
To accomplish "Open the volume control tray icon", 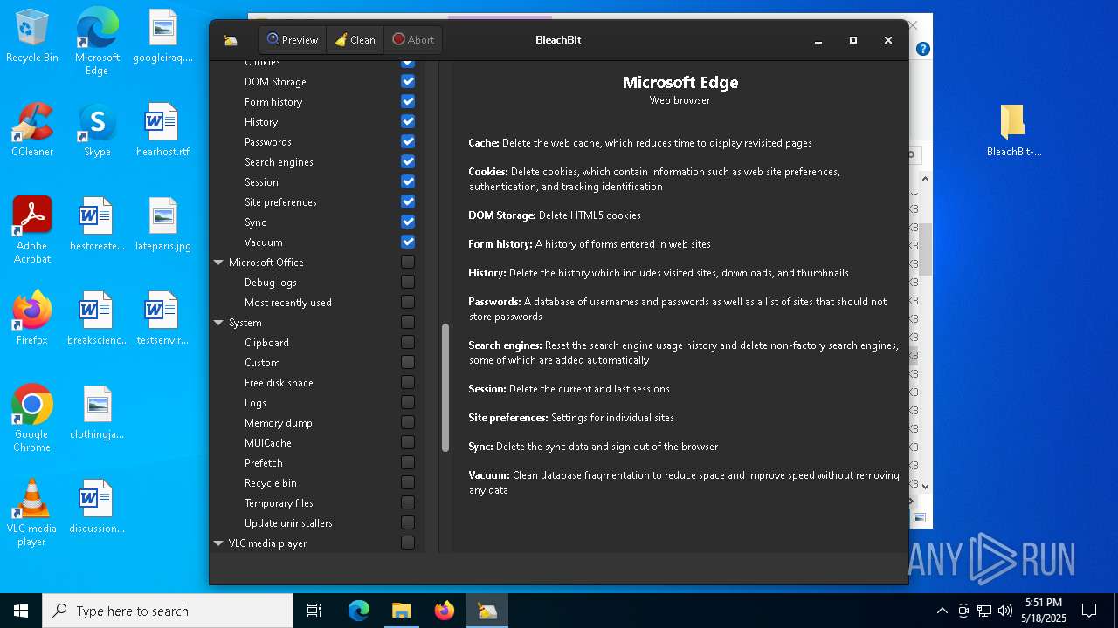I will pos(1004,611).
